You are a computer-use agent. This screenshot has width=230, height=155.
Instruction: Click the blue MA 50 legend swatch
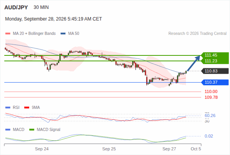click(x=63, y=34)
